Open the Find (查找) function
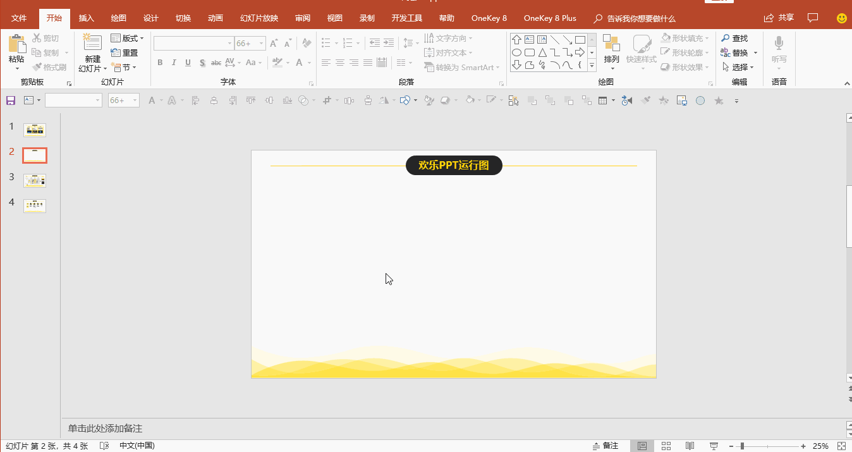852x452 pixels. coord(737,38)
